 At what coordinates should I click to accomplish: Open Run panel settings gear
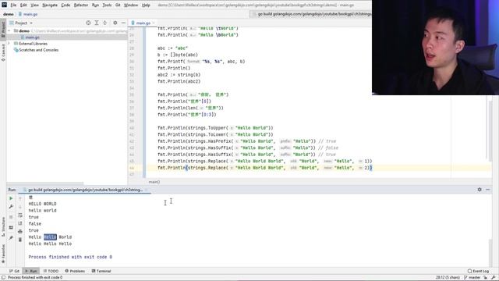(x=480, y=190)
